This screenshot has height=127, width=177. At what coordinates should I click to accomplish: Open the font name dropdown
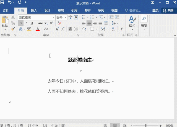(54, 17)
